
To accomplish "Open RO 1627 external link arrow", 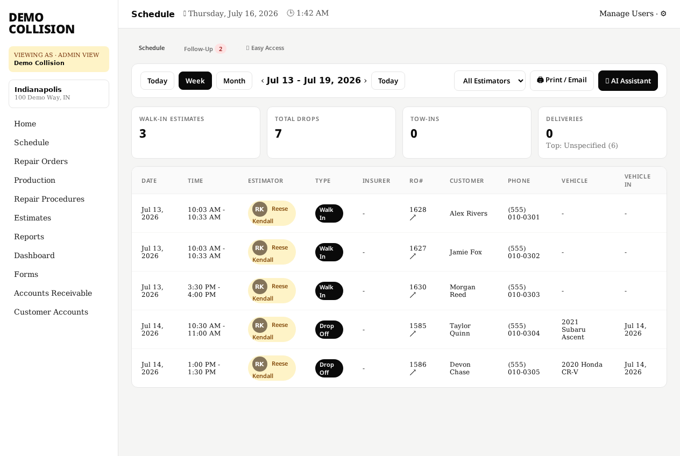I will click(413, 256).
